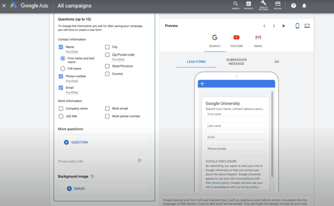The image size is (334, 206).
Task: Close the campaign editor with the X icon
Action: [x=4, y=6]
